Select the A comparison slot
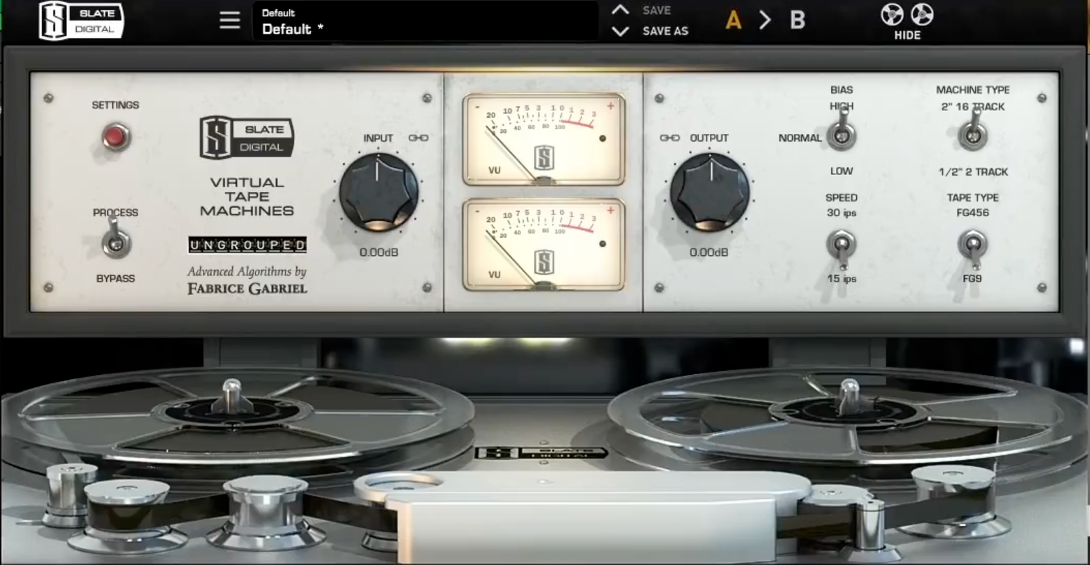 733,20
